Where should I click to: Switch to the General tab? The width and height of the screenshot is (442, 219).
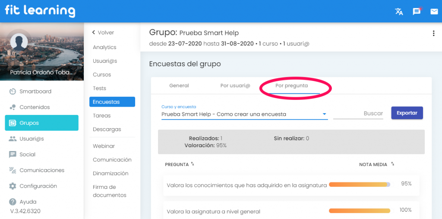179,86
